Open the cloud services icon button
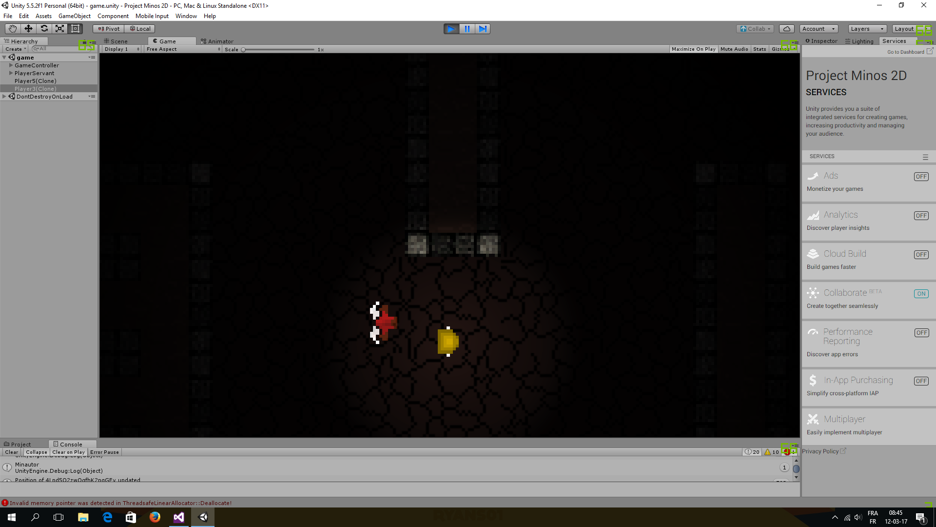 click(x=786, y=29)
